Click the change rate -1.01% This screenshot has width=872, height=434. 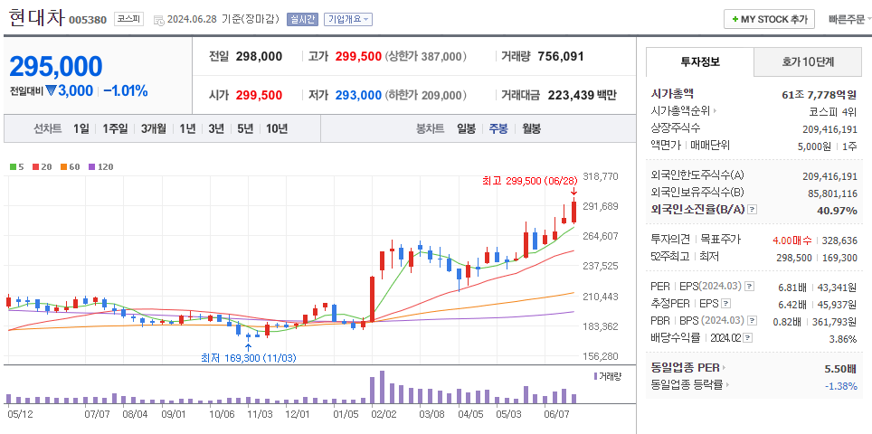click(x=126, y=90)
